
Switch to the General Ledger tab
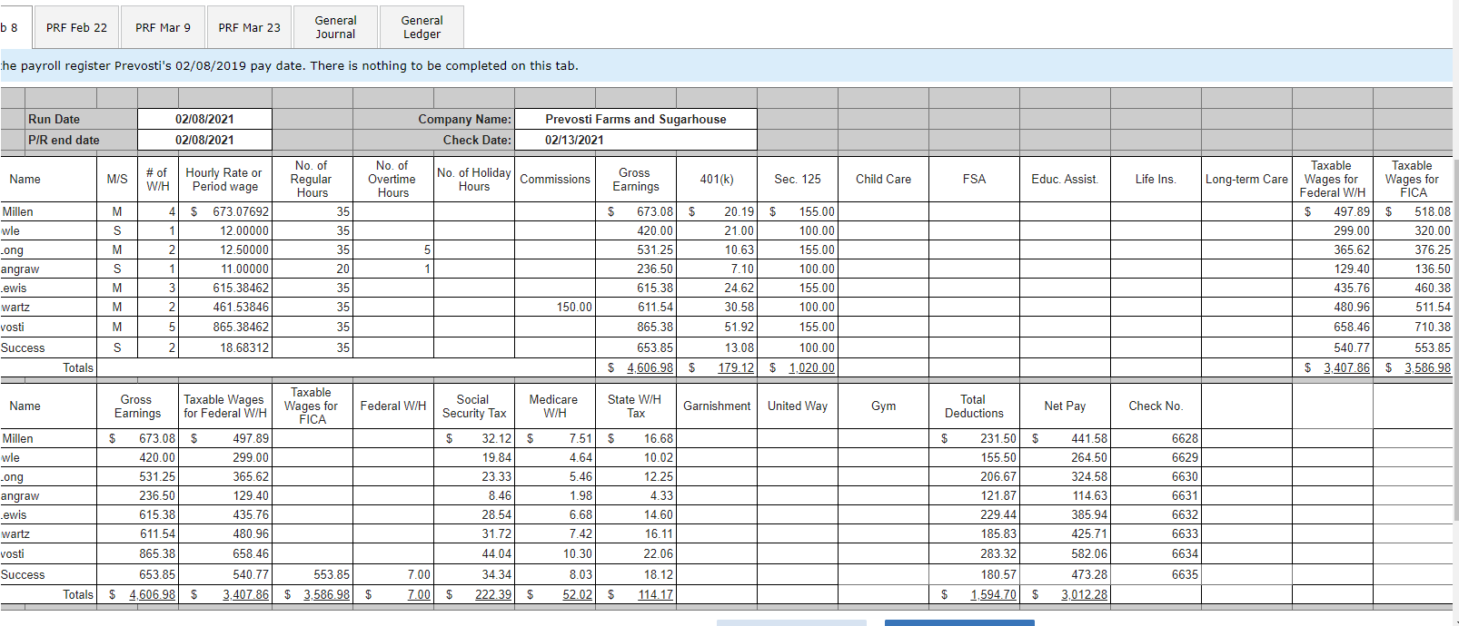pyautogui.click(x=422, y=27)
